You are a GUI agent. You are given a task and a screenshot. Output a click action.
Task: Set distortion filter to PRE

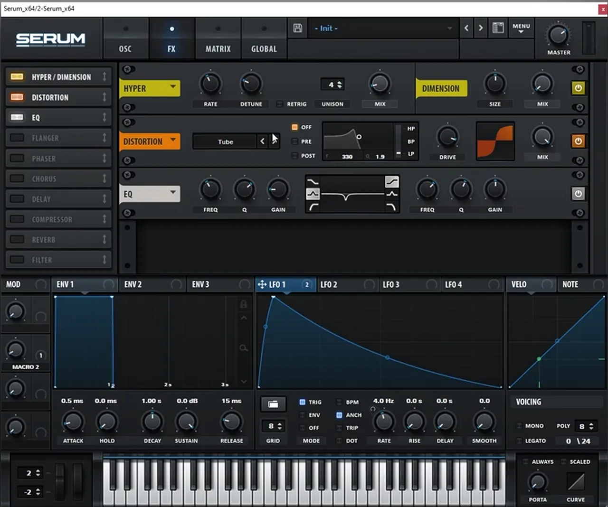294,141
